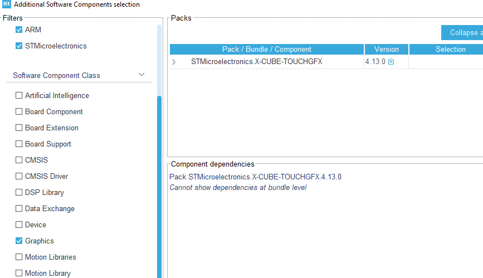The height and width of the screenshot is (278, 483).
Task: Enable the Data Exchange checkbox
Action: [19, 208]
